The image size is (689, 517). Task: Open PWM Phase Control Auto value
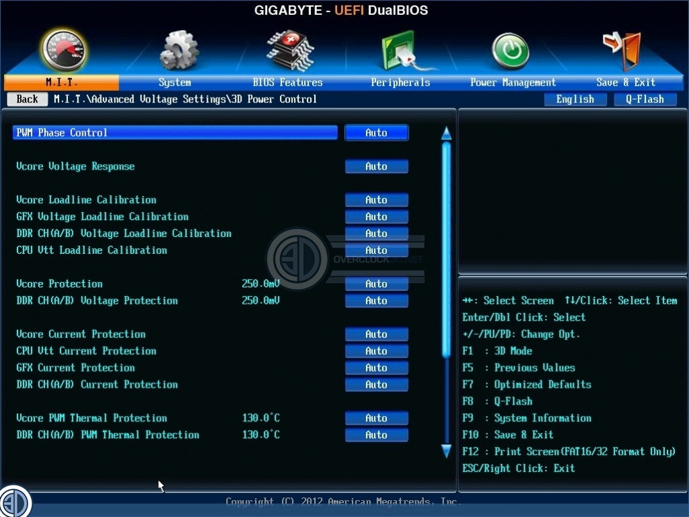pos(377,133)
